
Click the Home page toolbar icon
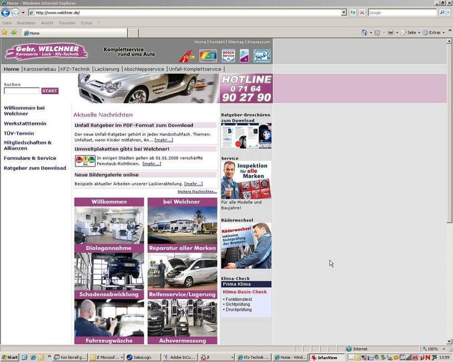(365, 33)
